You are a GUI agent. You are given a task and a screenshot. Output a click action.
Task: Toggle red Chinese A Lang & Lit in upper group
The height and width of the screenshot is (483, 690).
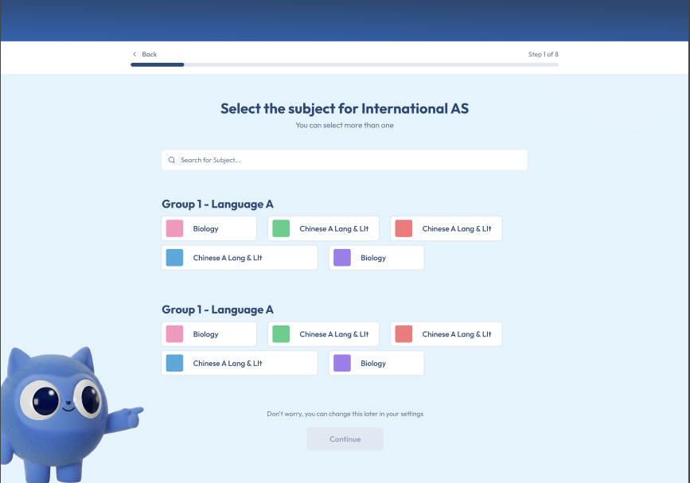(x=446, y=228)
